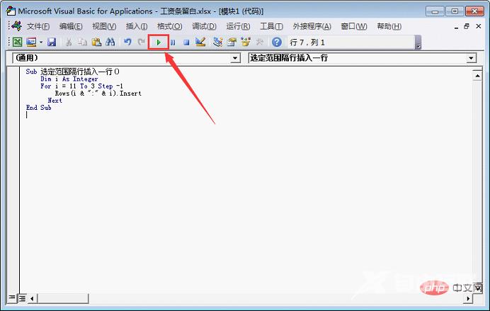Click the Break pause icon

(173, 43)
